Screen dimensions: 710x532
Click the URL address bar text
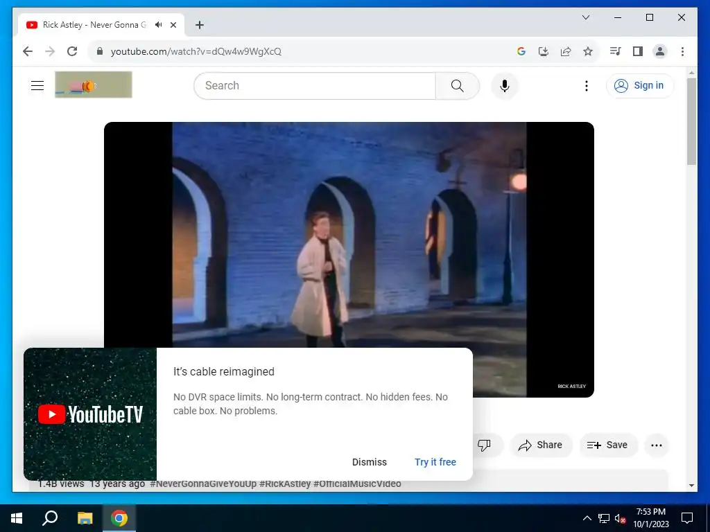click(196, 51)
